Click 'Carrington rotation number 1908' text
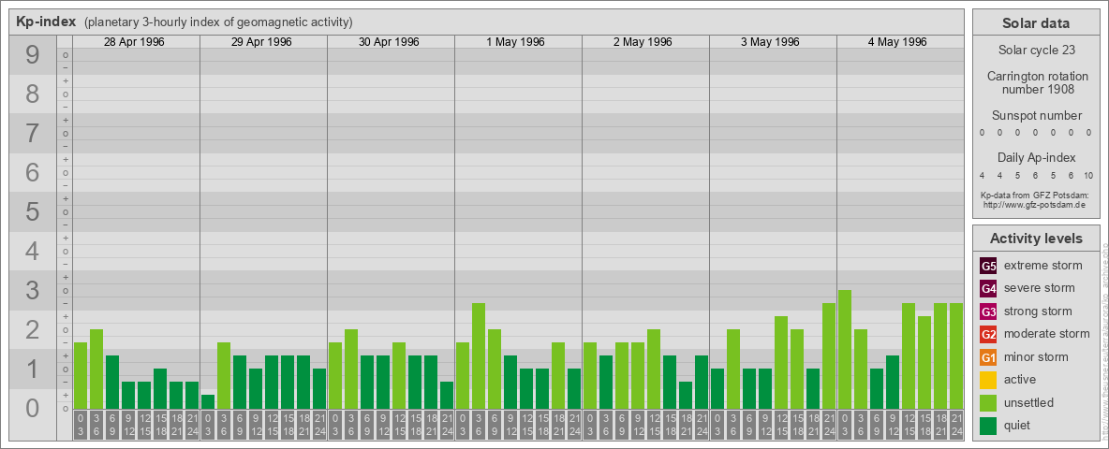The height and width of the screenshot is (449, 1109). pos(1037,82)
